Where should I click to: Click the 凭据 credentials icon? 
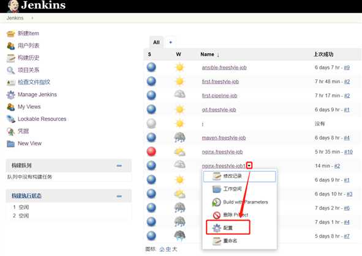[10, 131]
